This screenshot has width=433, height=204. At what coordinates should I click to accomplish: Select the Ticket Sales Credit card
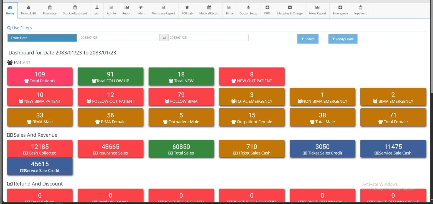[x=323, y=149]
